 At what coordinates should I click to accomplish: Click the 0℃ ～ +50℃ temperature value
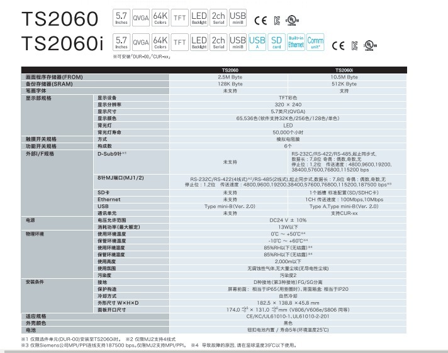[x=288, y=234]
